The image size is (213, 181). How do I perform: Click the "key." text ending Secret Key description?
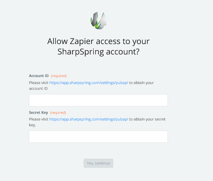[32, 125]
